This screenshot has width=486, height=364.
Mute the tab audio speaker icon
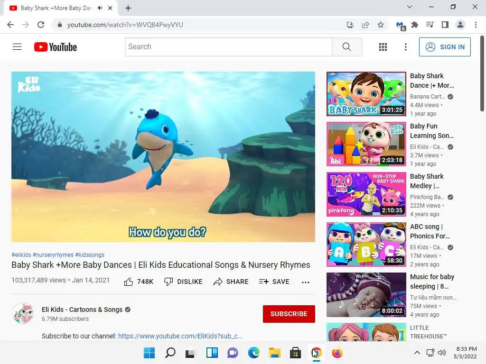tap(100, 8)
